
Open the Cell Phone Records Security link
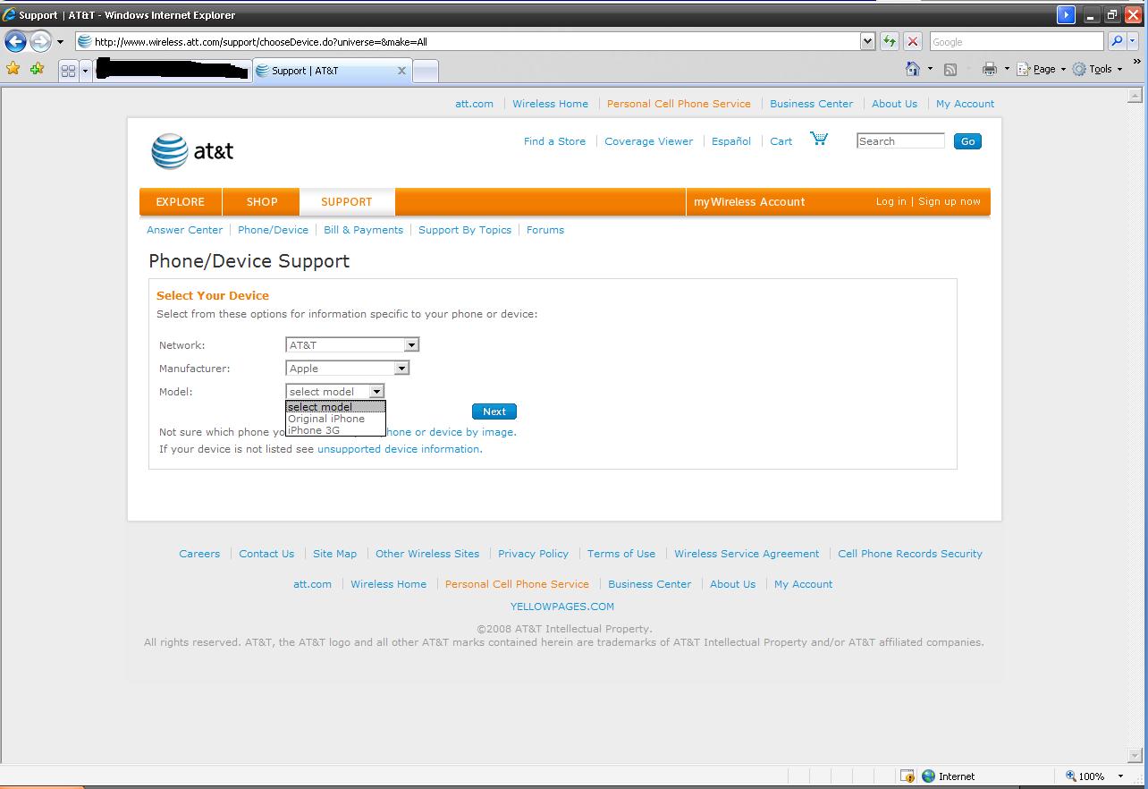point(910,554)
